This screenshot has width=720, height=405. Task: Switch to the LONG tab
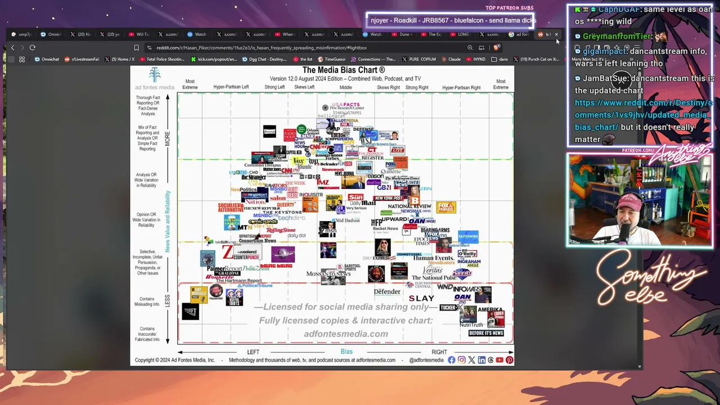[x=461, y=34]
